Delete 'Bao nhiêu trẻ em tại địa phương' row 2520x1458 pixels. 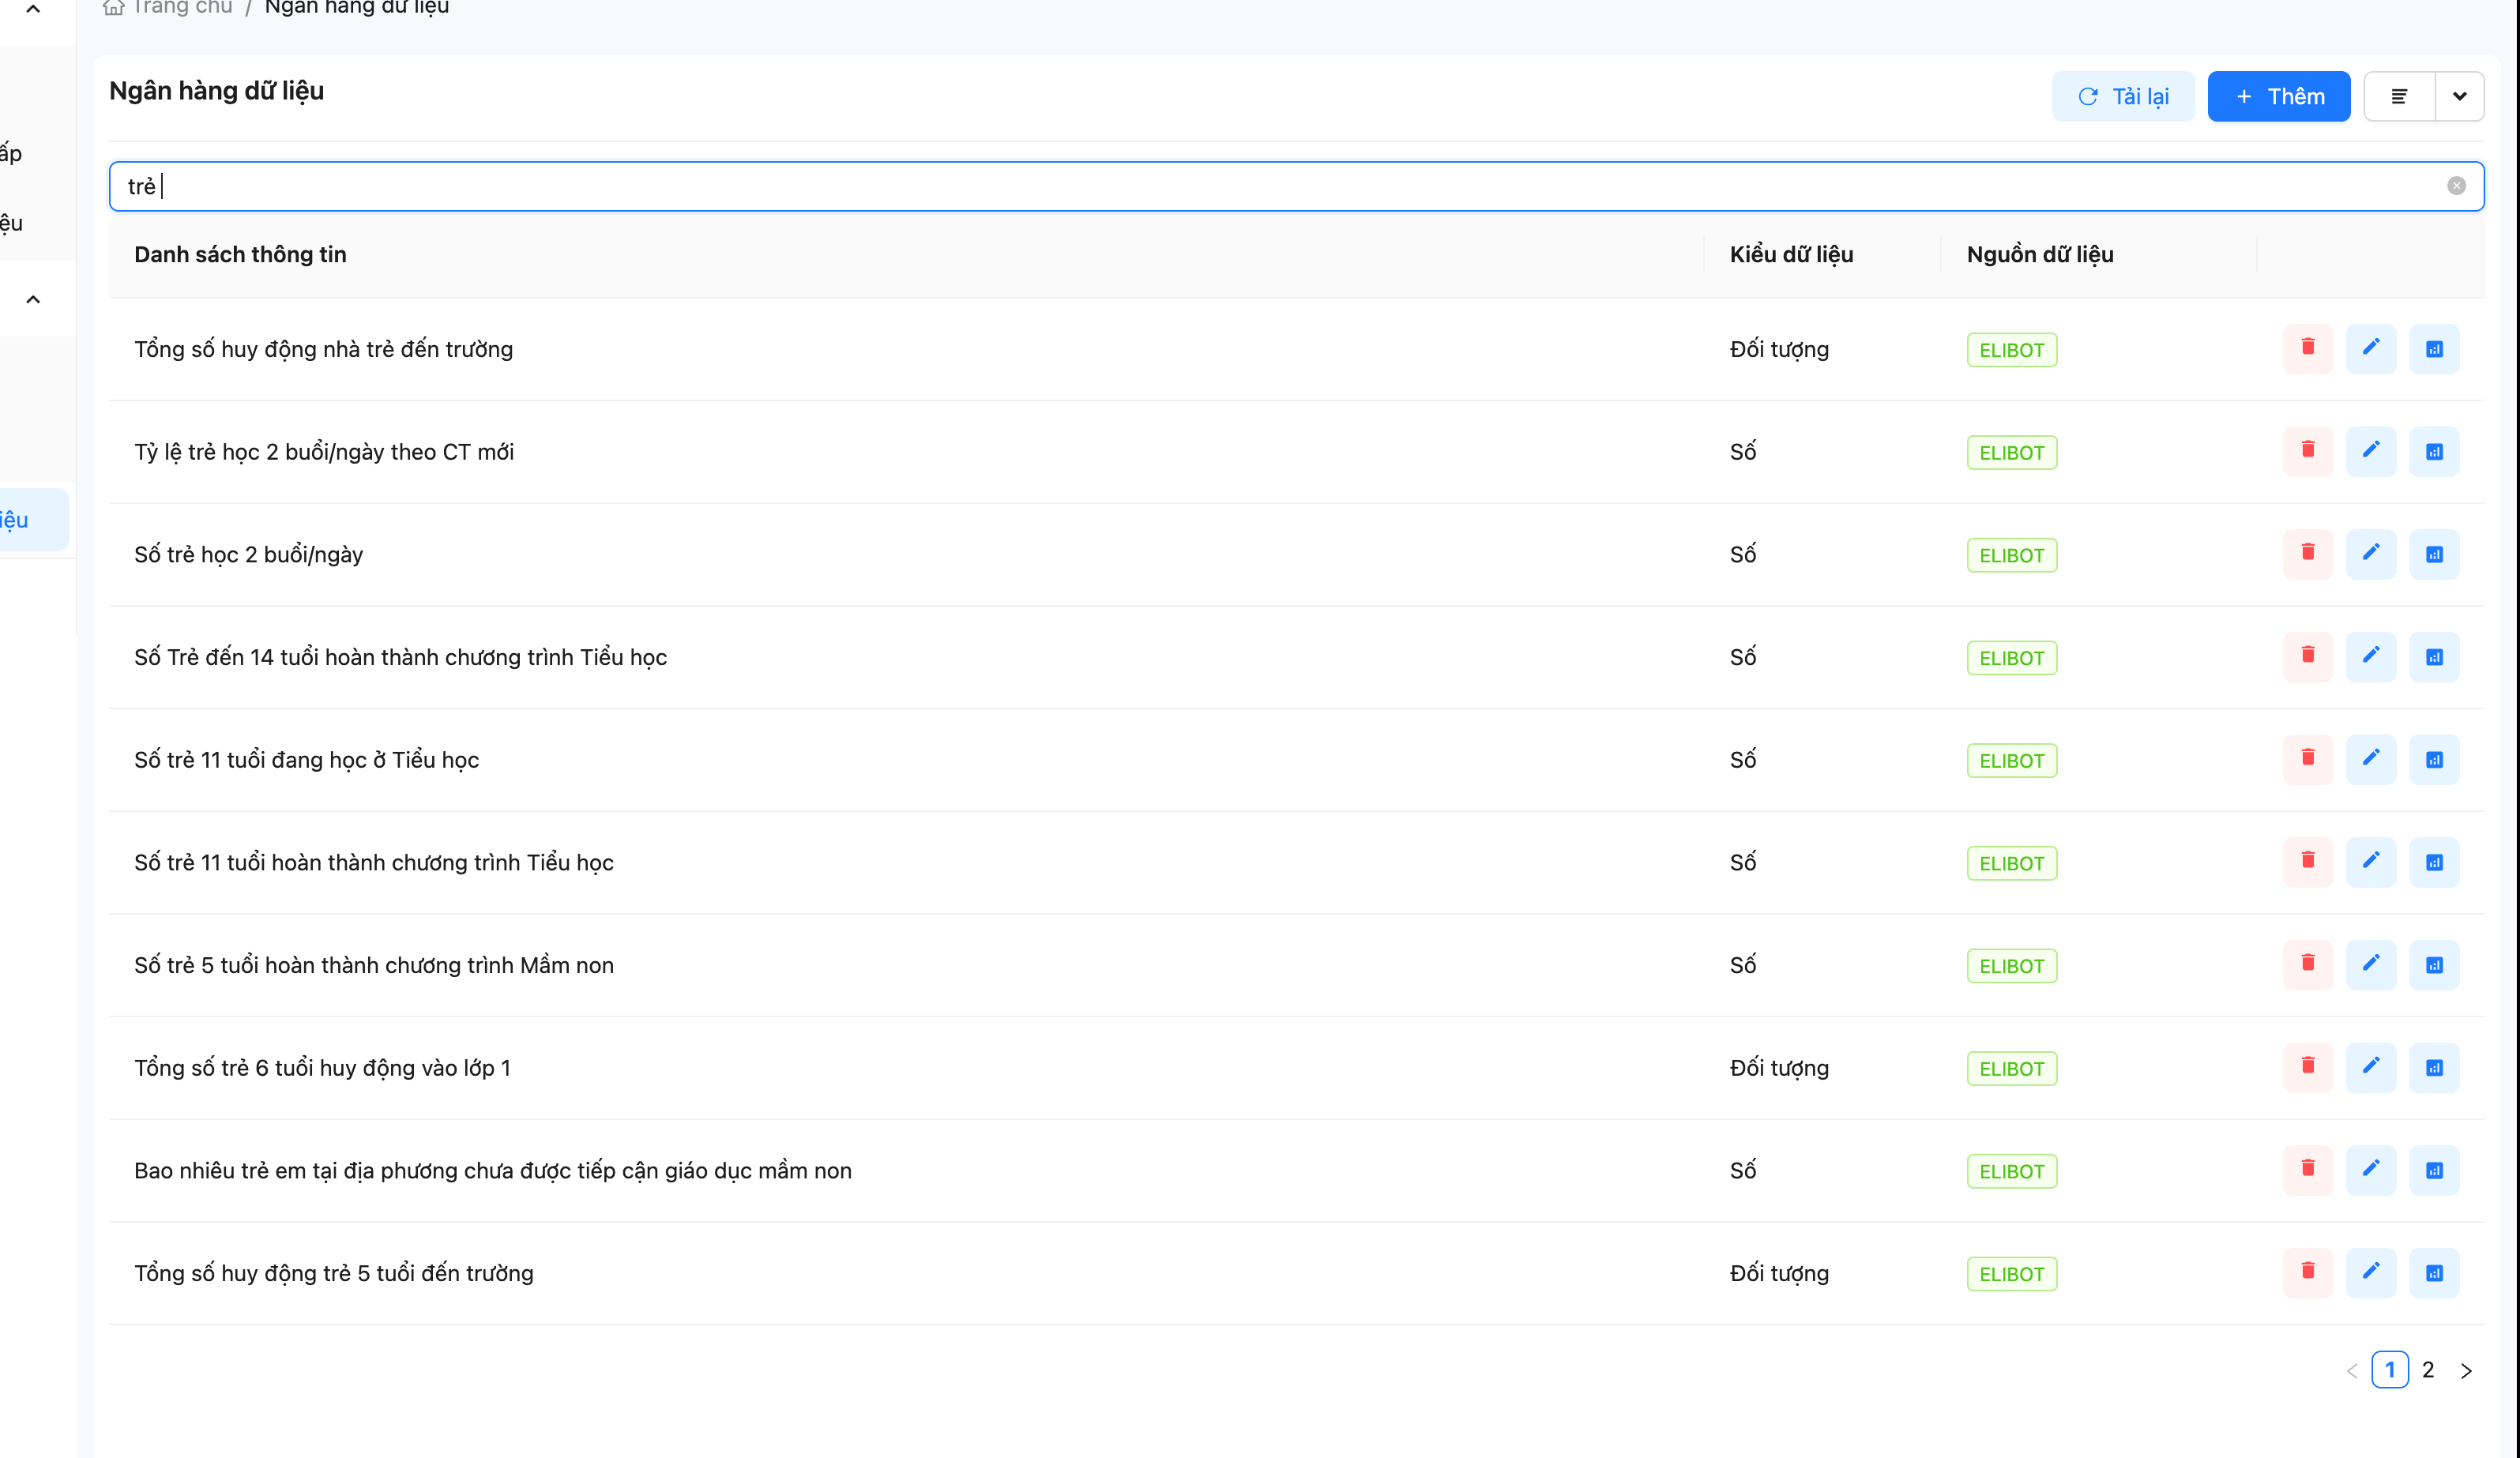click(x=2307, y=1169)
